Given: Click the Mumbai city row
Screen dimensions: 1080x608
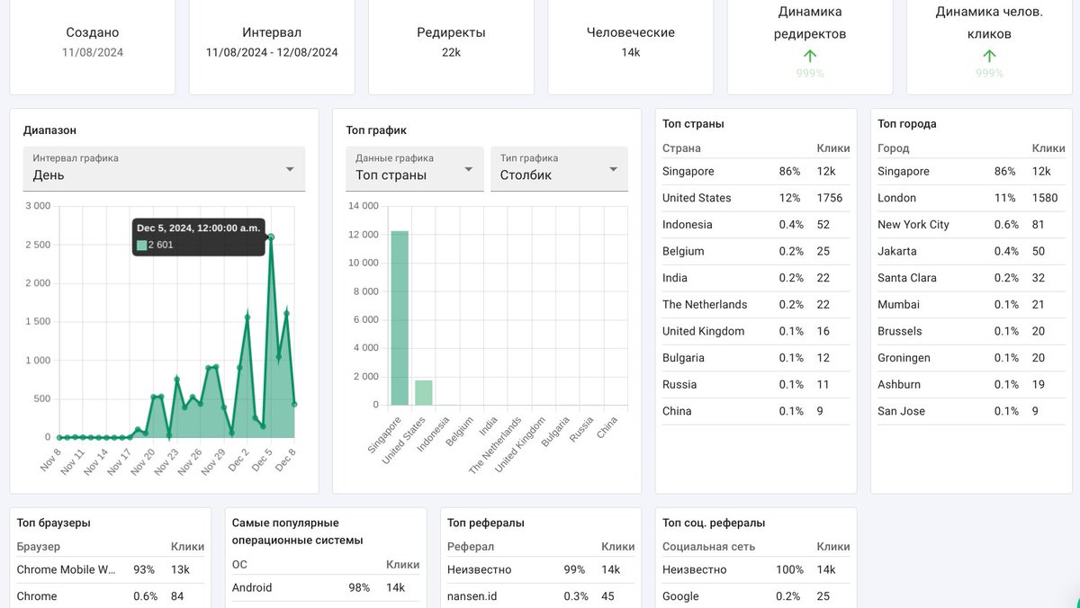Looking at the screenshot, I should 971,304.
